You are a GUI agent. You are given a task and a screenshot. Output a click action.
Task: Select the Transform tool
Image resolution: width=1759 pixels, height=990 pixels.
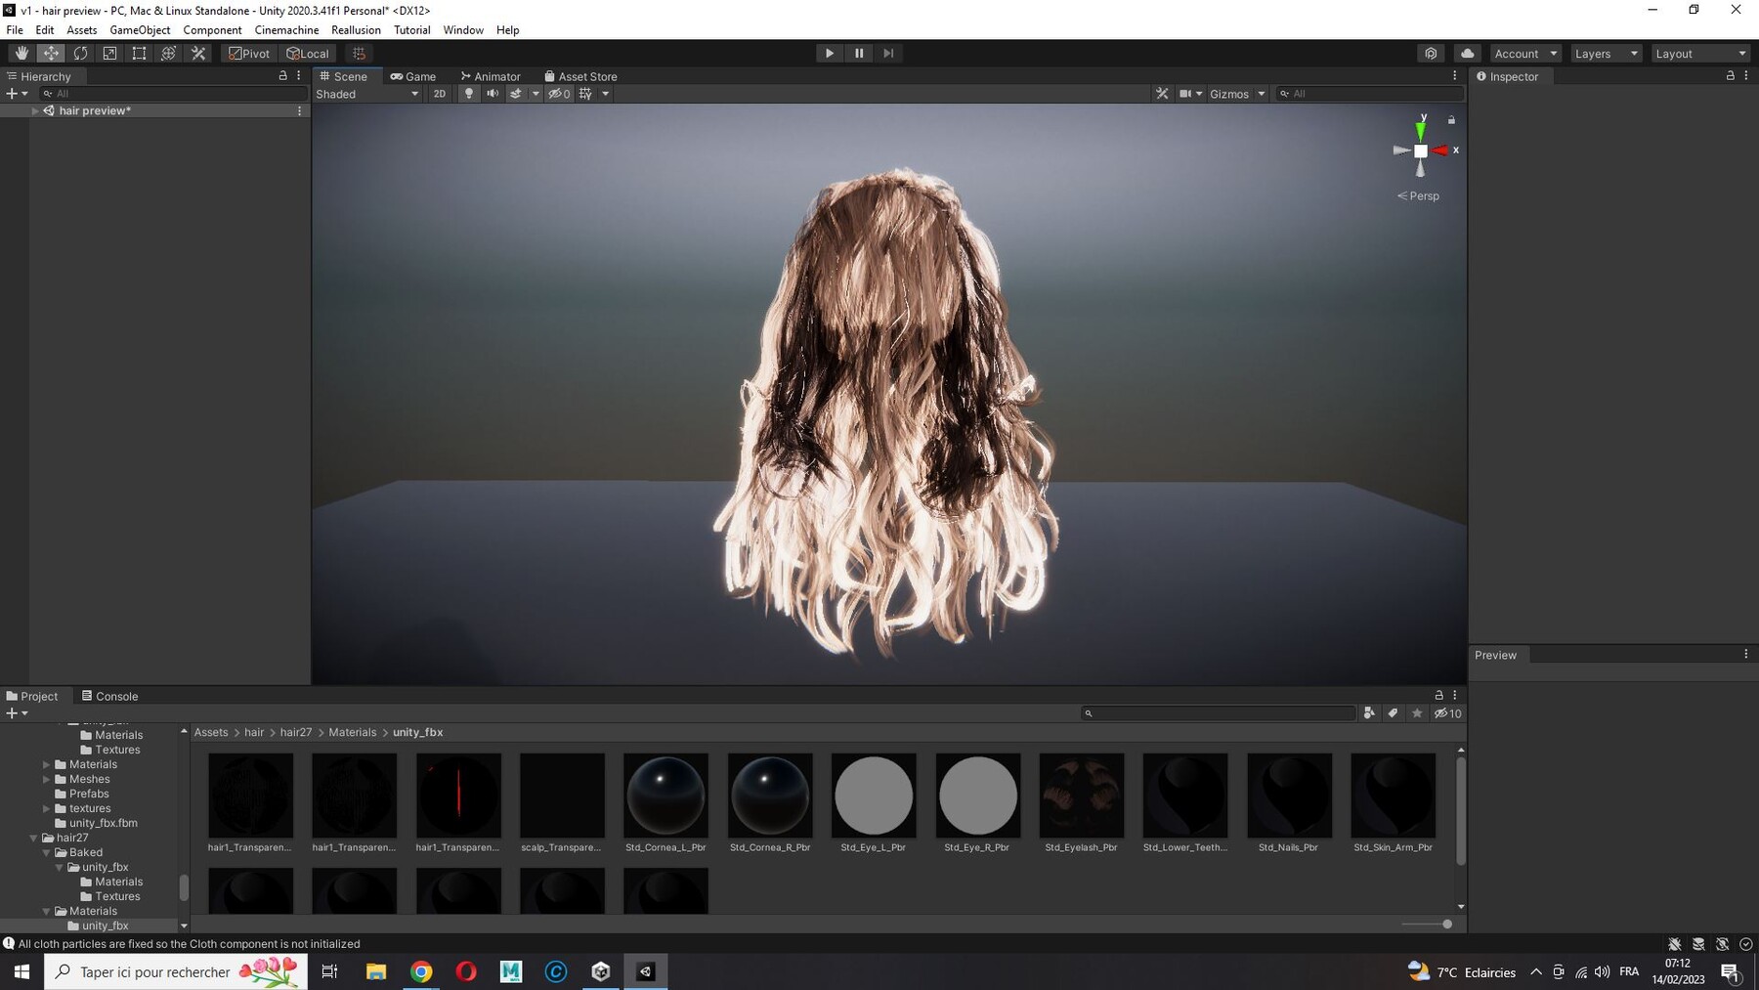point(168,53)
